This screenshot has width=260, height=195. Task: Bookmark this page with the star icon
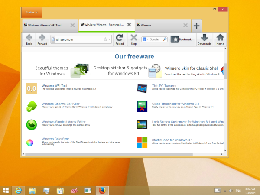point(105,39)
